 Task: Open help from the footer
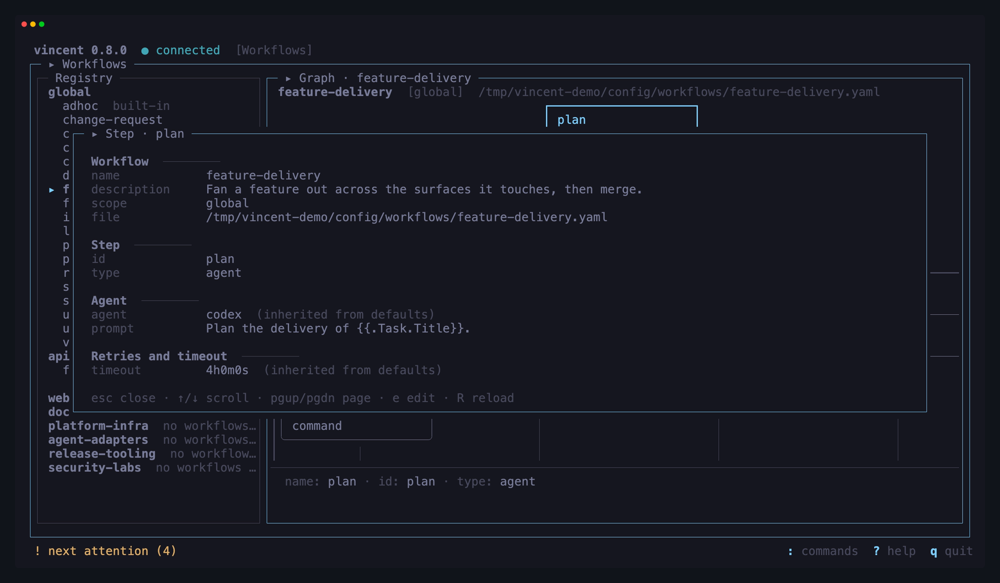pyautogui.click(x=895, y=551)
